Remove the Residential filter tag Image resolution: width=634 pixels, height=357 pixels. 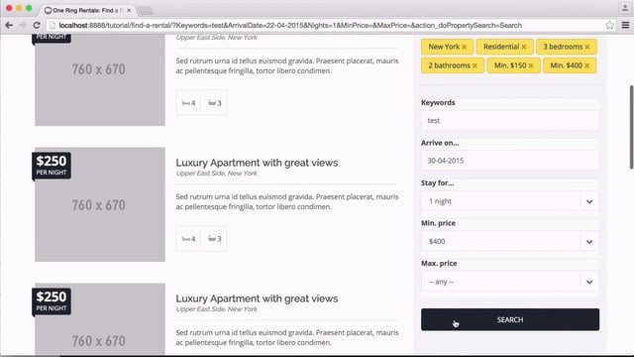pyautogui.click(x=524, y=47)
